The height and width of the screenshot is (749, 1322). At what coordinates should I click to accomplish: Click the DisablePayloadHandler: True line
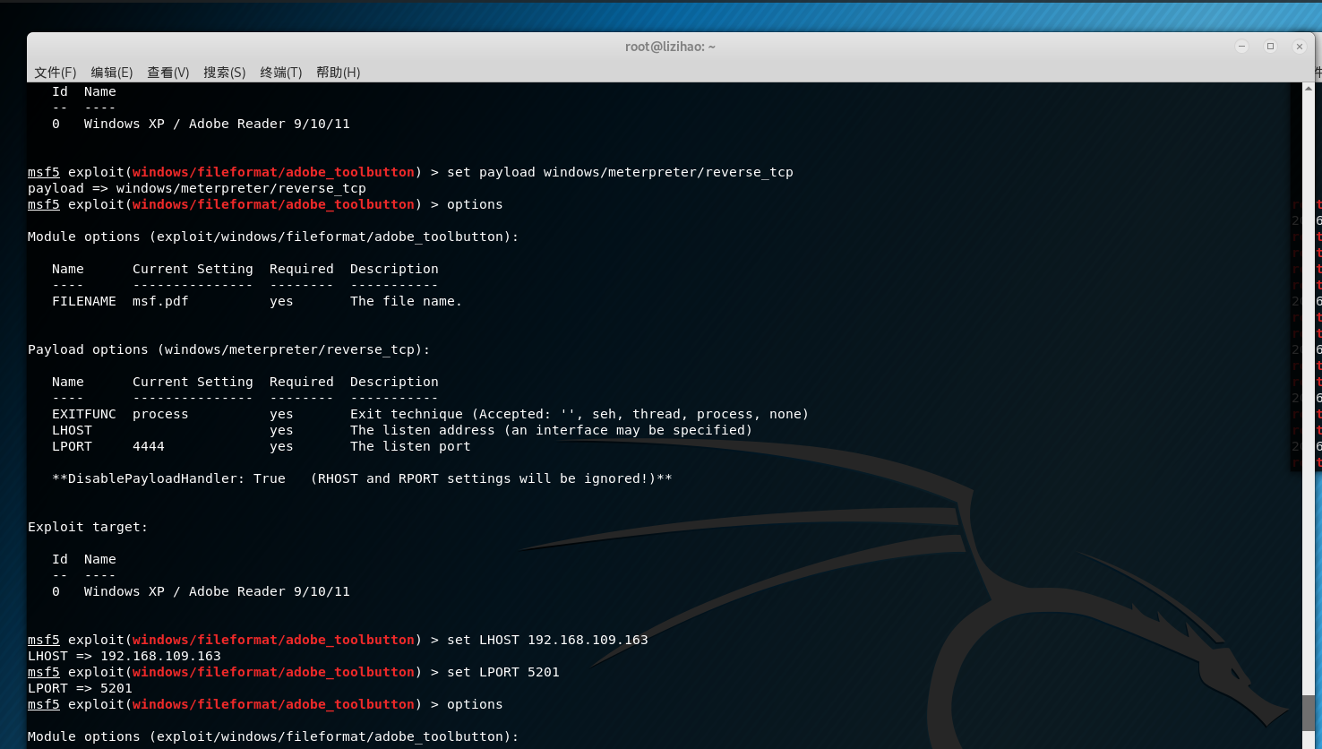[x=362, y=478]
